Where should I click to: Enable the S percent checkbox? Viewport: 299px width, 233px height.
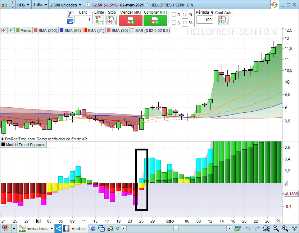click(x=174, y=23)
